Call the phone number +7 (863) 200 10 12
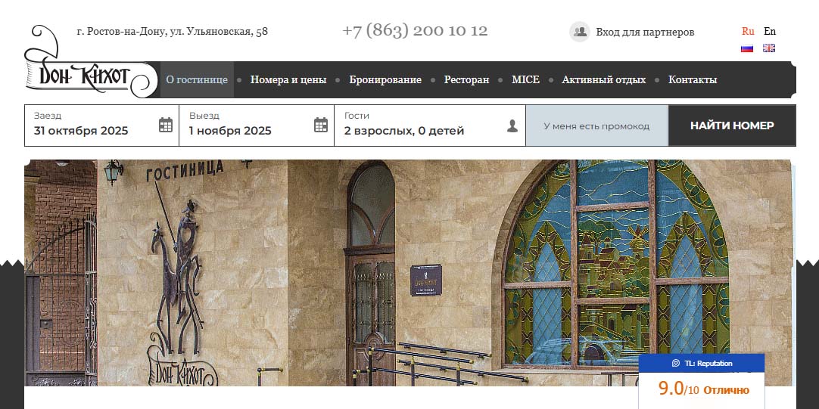 click(415, 31)
